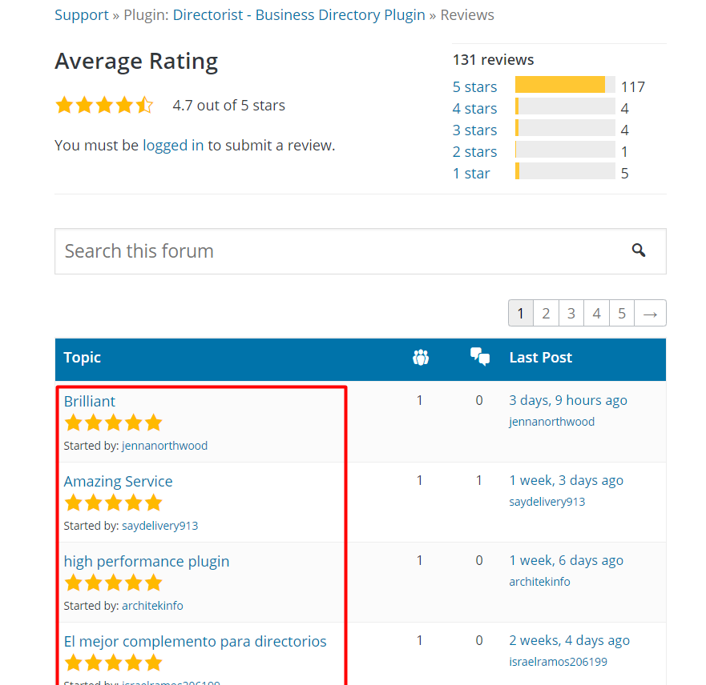The image size is (706, 685).
Task: Click the 4.7 out of 5 stars text
Action: click(x=228, y=105)
